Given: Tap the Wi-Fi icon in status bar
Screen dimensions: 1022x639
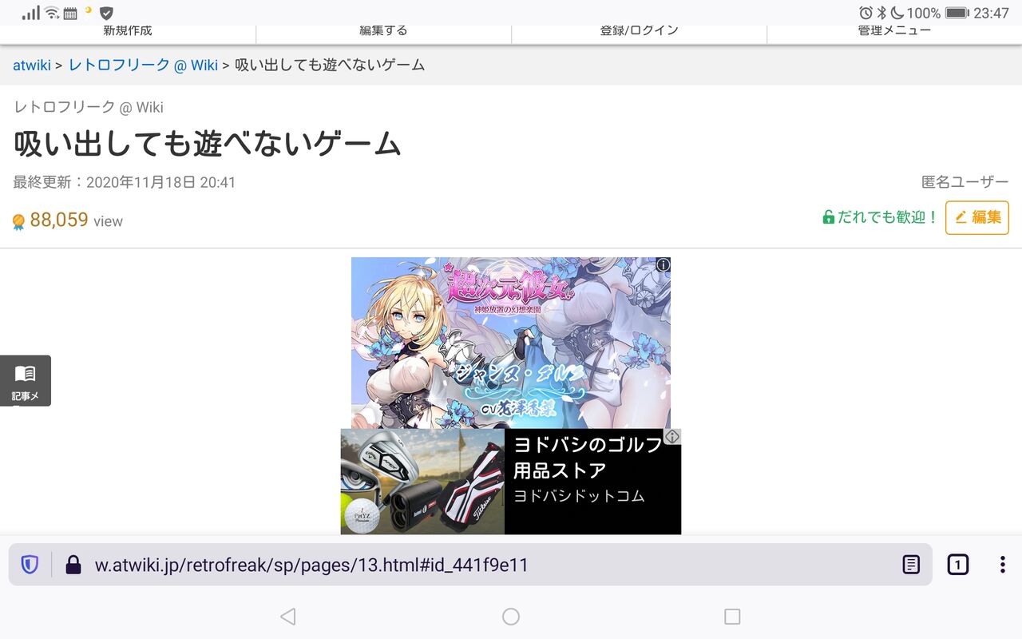Looking at the screenshot, I should click(52, 13).
